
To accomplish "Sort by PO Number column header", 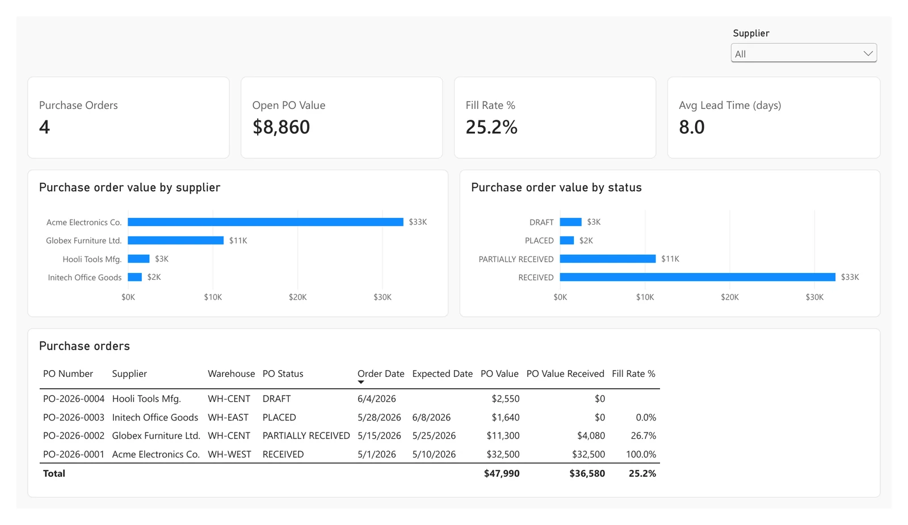I will tap(68, 373).
